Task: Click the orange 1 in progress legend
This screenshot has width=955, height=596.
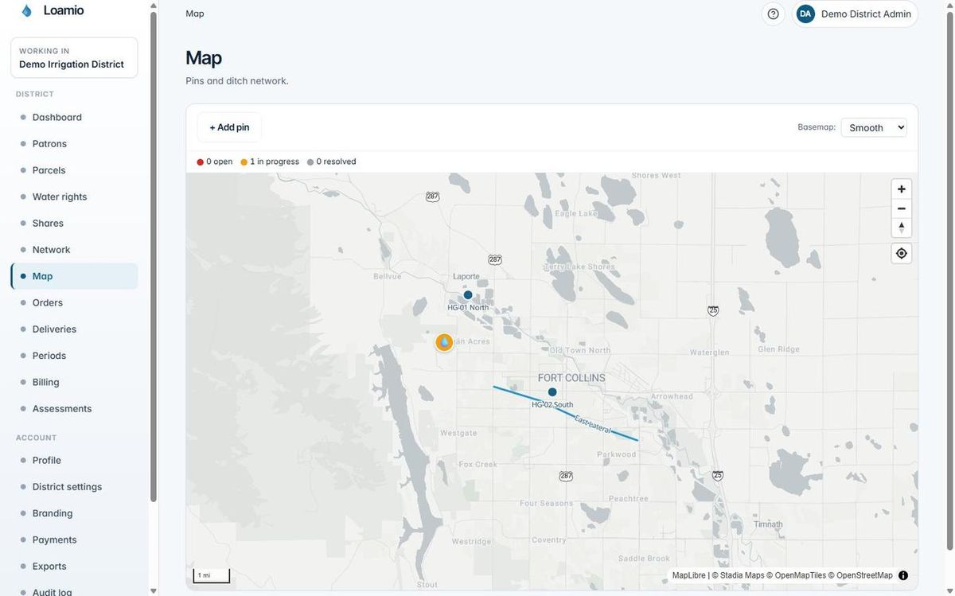Action: click(x=270, y=162)
